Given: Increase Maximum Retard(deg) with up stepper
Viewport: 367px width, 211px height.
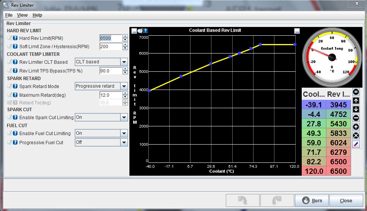Looking at the screenshot, I should (x=125, y=93).
